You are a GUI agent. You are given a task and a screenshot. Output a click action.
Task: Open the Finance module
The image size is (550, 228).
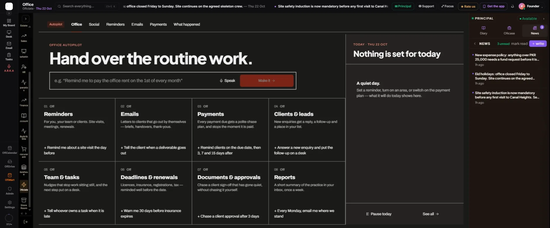click(x=24, y=102)
